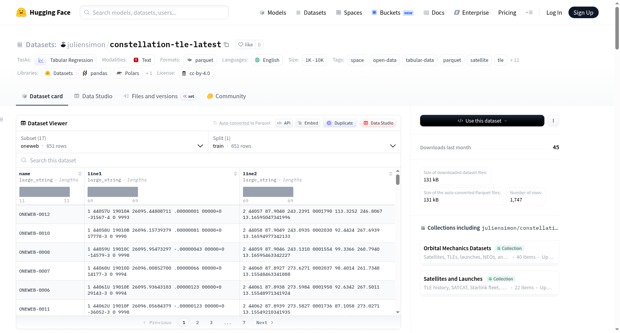
Task: Click the line1 column length histogram bar
Action: (x=113, y=192)
